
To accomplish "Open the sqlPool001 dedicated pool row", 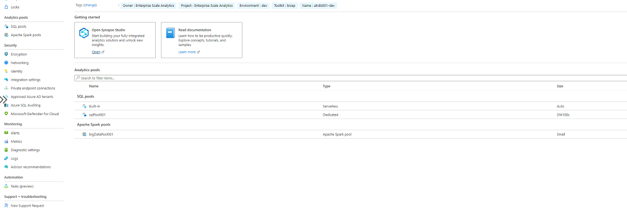I will pyautogui.click(x=351, y=115).
